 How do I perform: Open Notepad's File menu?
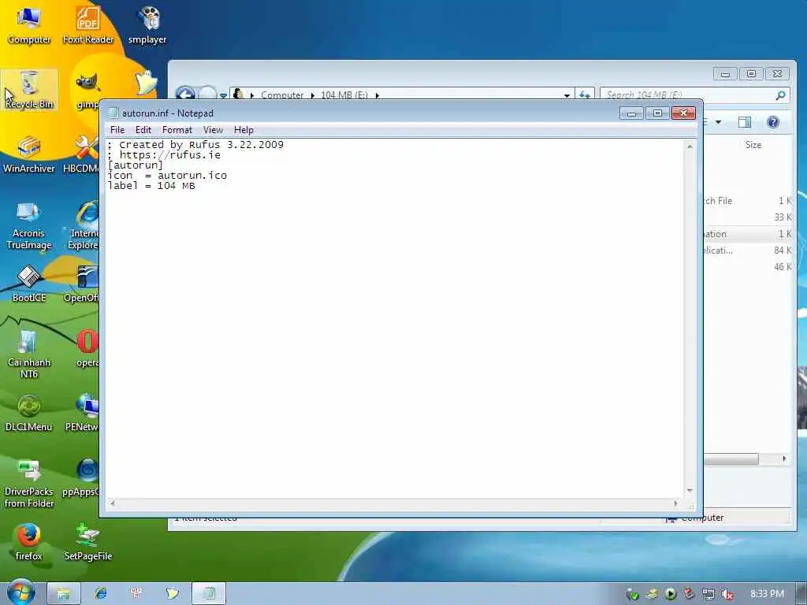(x=117, y=130)
